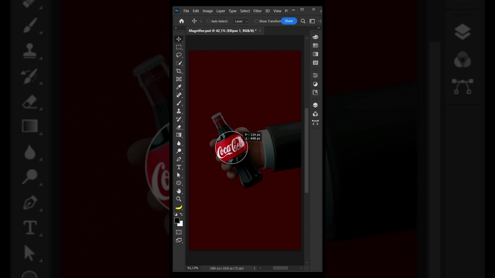The height and width of the screenshot is (278, 495).
Task: Select the Eyedropper tool
Action: tap(179, 87)
